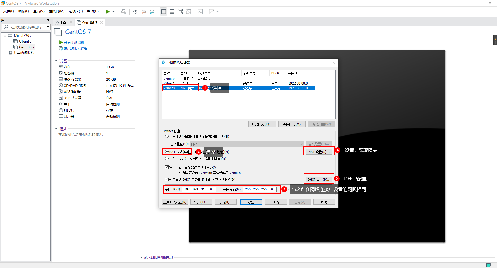Click the printer device icon
This screenshot has height=268, width=497.
click(61, 110)
